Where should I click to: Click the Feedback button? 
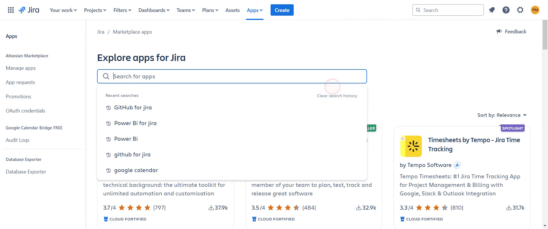511,31
